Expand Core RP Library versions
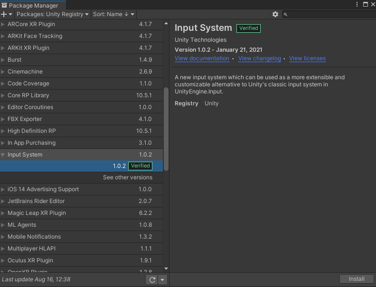The height and width of the screenshot is (287, 376). (x=3, y=95)
